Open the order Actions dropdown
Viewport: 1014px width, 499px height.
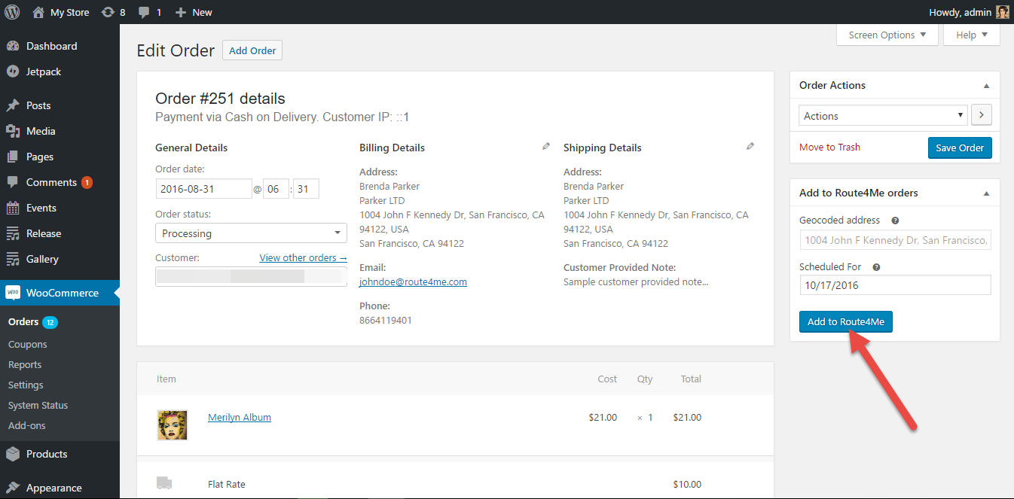[x=883, y=116]
